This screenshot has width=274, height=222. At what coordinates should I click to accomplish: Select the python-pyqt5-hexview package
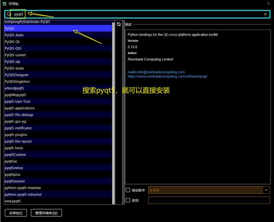tap(58, 188)
